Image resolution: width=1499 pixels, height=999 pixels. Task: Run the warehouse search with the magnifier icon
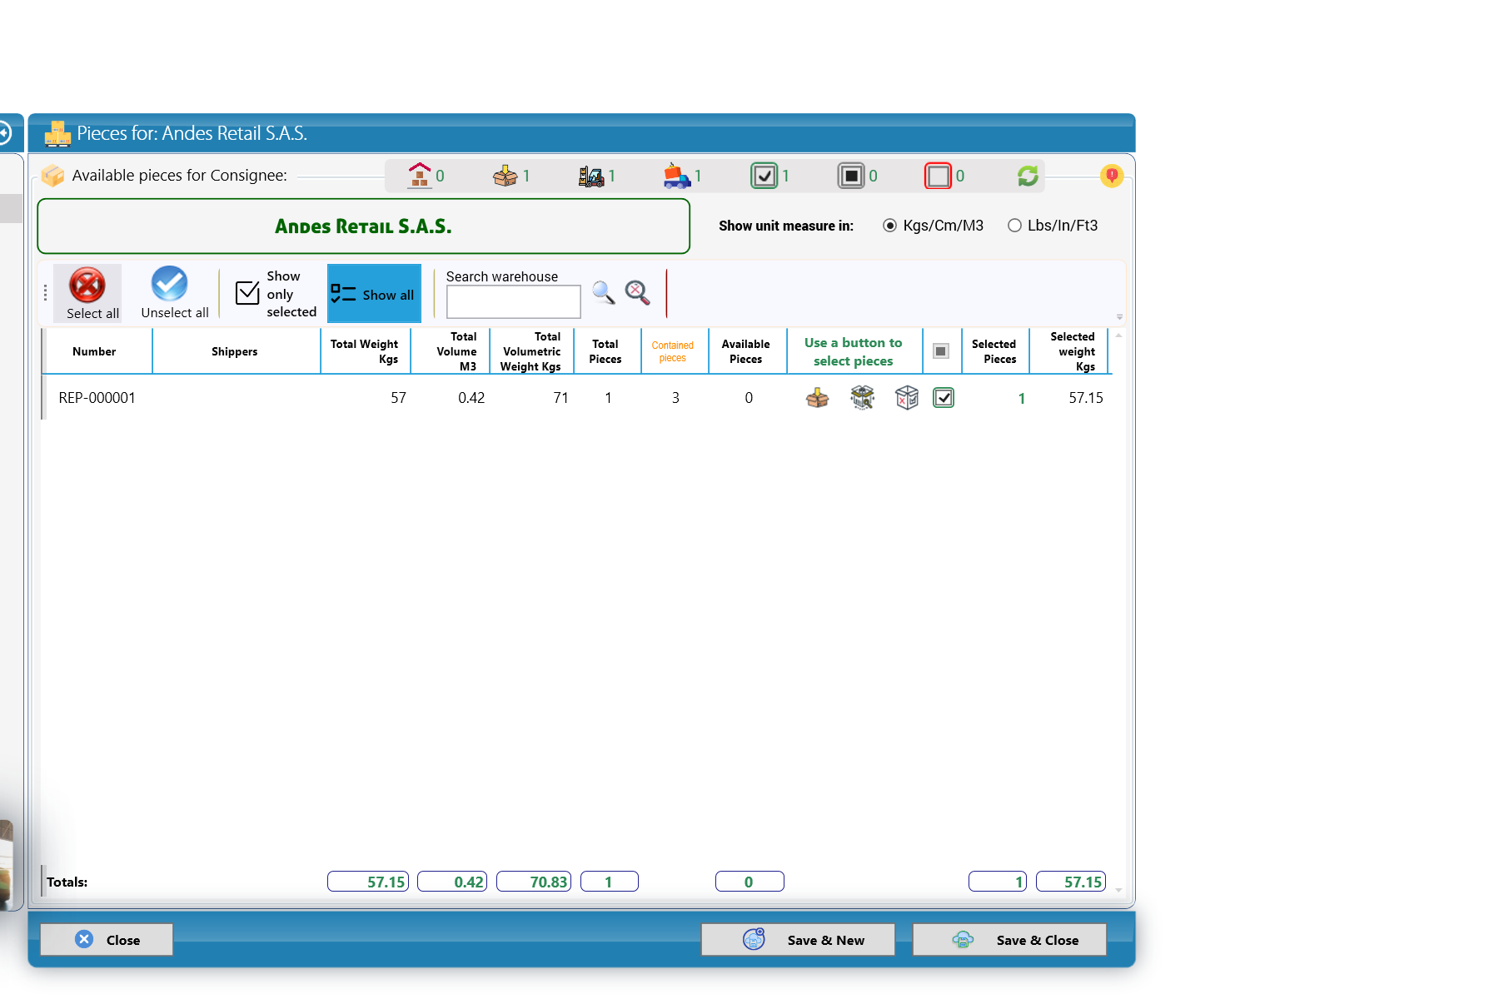tap(604, 292)
